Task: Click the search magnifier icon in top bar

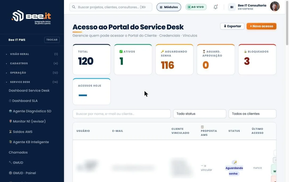Action: point(74,7)
